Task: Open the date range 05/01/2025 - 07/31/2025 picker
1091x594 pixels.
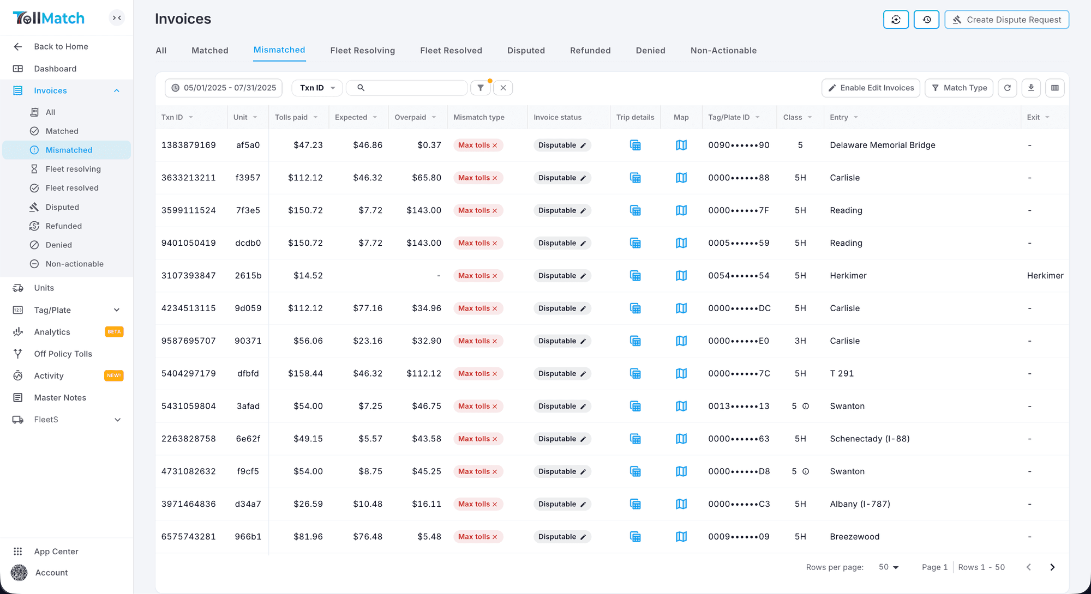Action: (224, 88)
